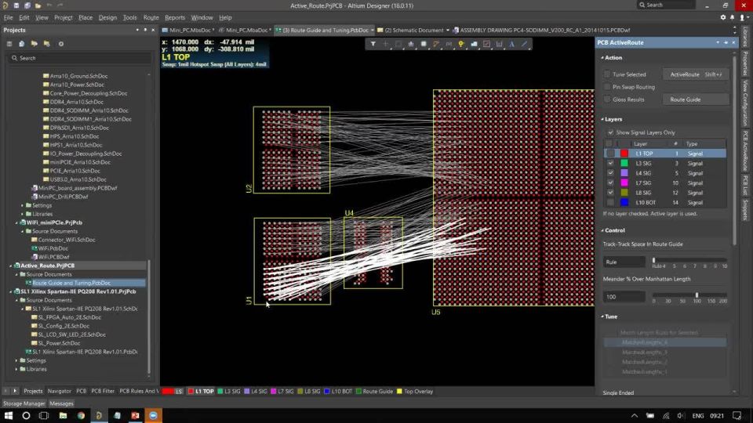Screen dimensions: 753x423
Task: Click the compile project icon in Projects
Action: [x=22, y=44]
